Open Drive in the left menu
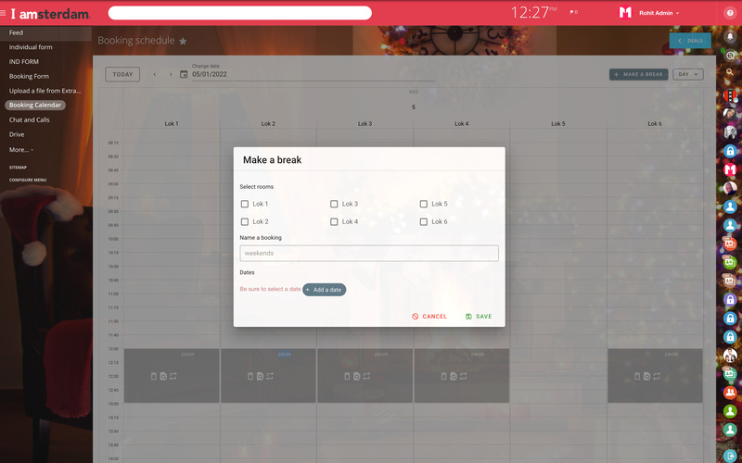 [17, 134]
